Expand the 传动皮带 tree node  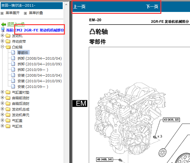coord(2,41)
